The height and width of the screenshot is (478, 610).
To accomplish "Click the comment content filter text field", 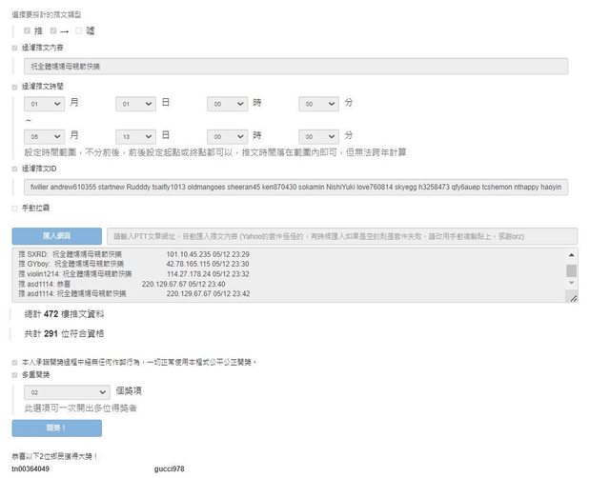I will coord(295,67).
